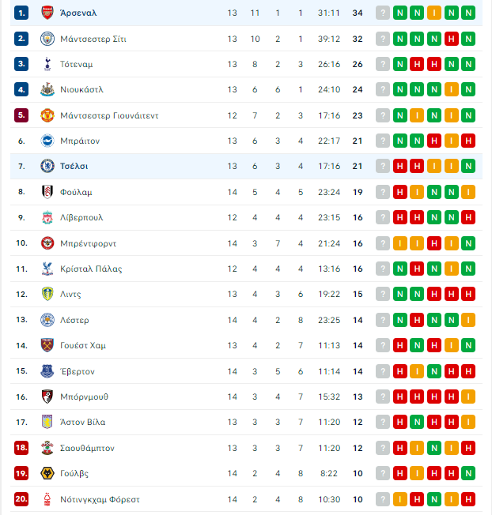Click the West Ham crest
Screen dimensions: 492x515
(47, 345)
